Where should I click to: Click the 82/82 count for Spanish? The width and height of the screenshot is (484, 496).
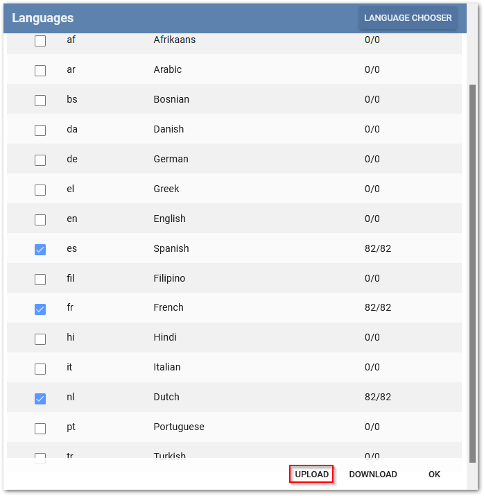pyautogui.click(x=378, y=248)
